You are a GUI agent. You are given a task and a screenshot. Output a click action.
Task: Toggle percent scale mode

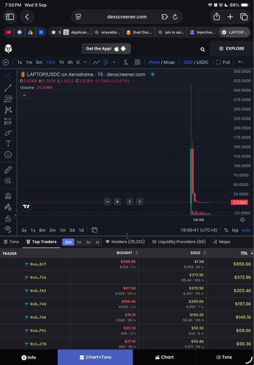point(226,230)
